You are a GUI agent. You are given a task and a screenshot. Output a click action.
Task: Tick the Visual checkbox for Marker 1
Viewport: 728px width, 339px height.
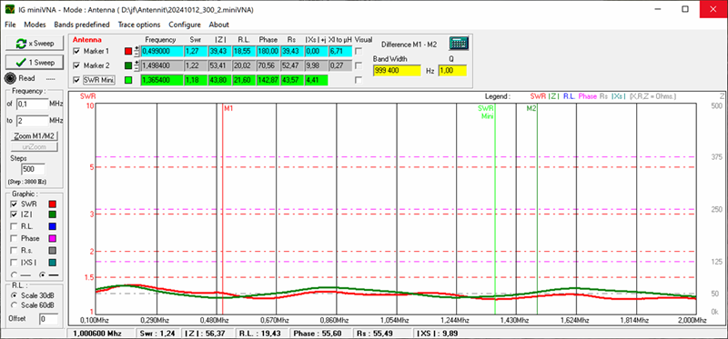click(359, 51)
